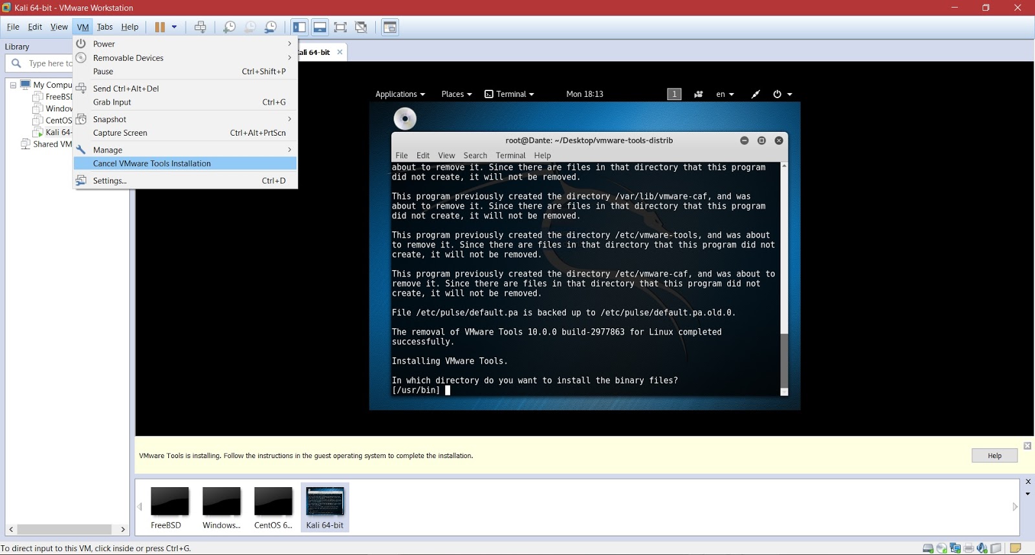Close the Kali terminal window
Screen dimensions: 1035x555
[779, 141]
